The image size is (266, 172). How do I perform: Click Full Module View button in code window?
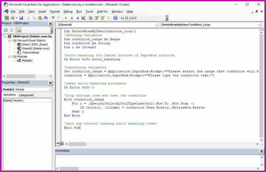point(62,144)
